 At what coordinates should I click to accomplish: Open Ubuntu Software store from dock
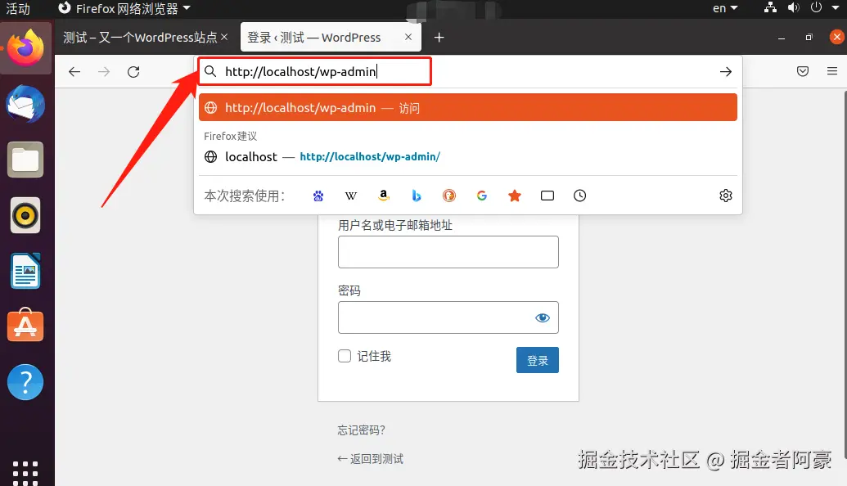[x=25, y=325]
